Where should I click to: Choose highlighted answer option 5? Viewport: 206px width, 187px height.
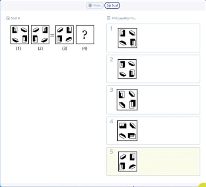coord(153,161)
